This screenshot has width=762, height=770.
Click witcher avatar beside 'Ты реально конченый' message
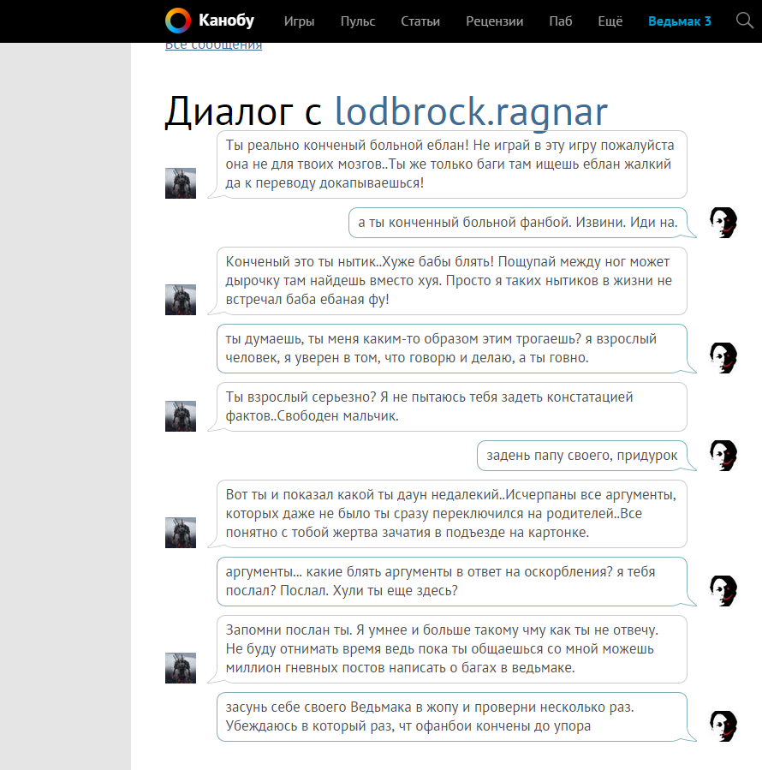pos(180,183)
